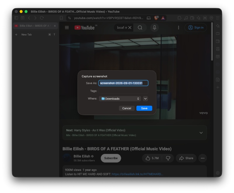The height and width of the screenshot is (193, 234).
Task: Share the video
Action: click(186, 158)
